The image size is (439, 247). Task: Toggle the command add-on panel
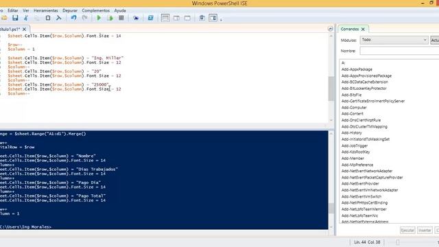coord(213,18)
